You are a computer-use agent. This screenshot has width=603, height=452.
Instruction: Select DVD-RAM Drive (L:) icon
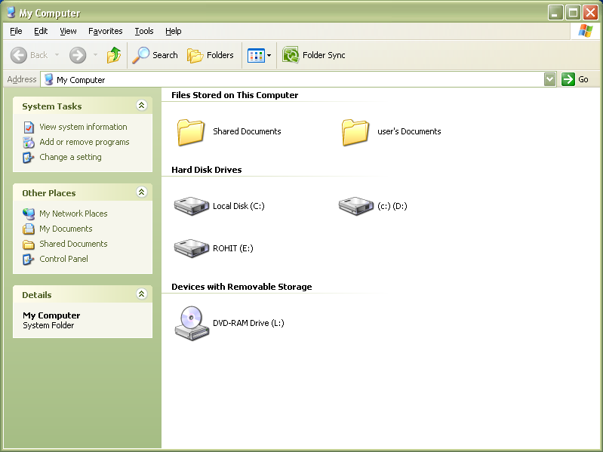point(192,323)
